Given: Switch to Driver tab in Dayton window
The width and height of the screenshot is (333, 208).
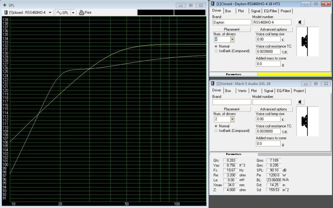Looking at the screenshot, I should pyautogui.click(x=217, y=11).
